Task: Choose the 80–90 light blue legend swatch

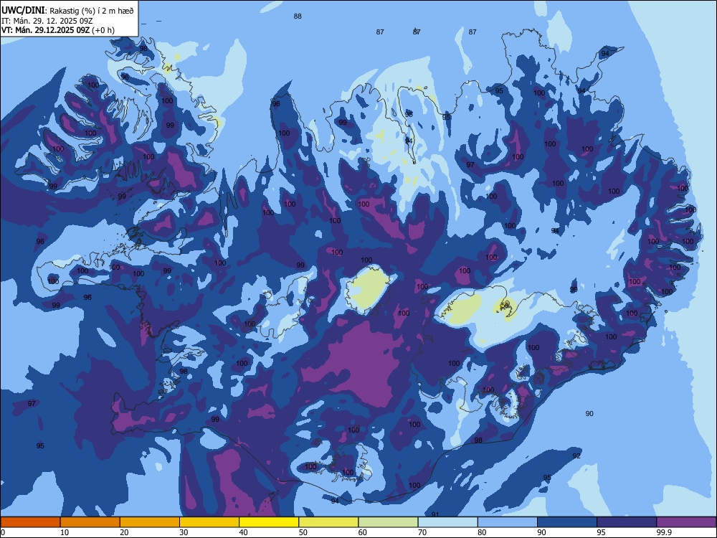Action: pos(507,522)
